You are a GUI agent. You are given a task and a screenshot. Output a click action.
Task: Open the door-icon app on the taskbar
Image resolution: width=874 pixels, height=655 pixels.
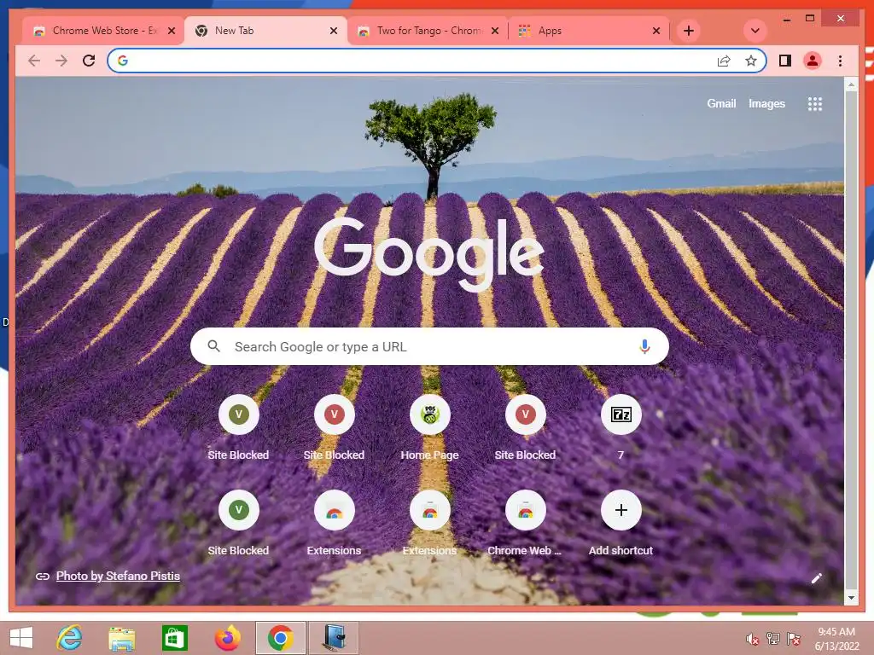(x=334, y=638)
